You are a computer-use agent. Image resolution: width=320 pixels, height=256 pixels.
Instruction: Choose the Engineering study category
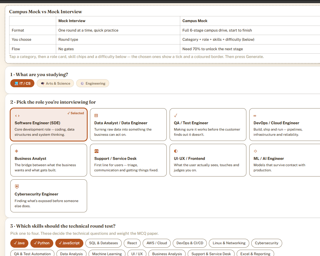tap(93, 84)
